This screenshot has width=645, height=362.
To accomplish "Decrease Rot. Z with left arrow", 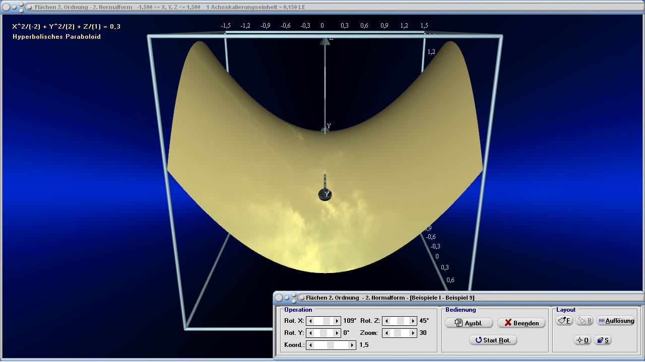I will 386,321.
